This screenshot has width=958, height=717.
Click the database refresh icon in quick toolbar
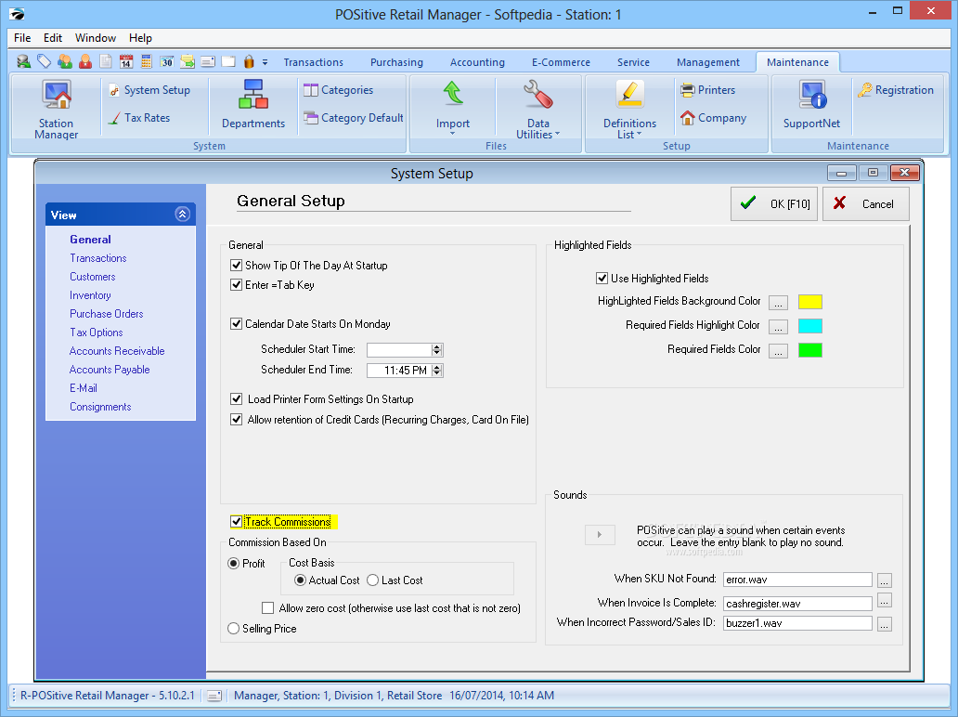(23, 61)
